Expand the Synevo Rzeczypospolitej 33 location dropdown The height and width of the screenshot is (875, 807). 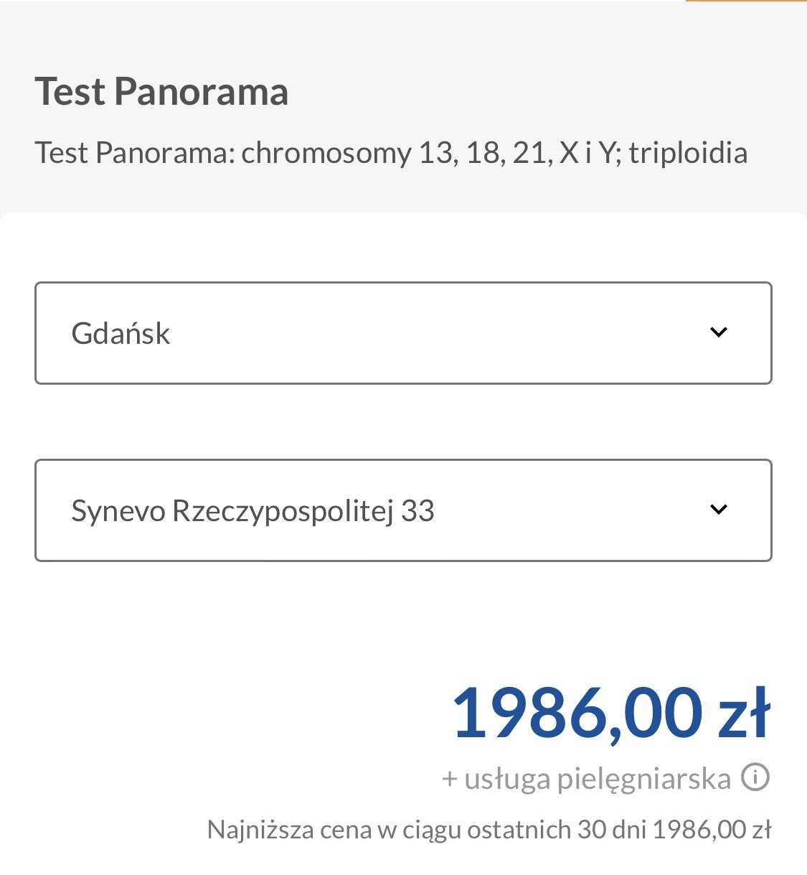pyautogui.click(x=403, y=510)
